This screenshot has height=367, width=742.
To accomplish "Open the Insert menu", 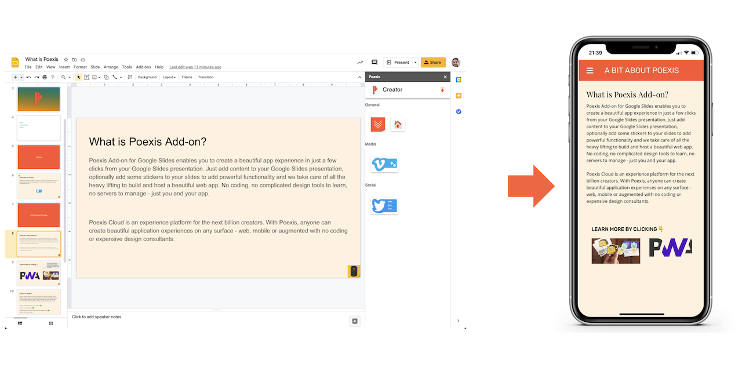I will point(64,67).
